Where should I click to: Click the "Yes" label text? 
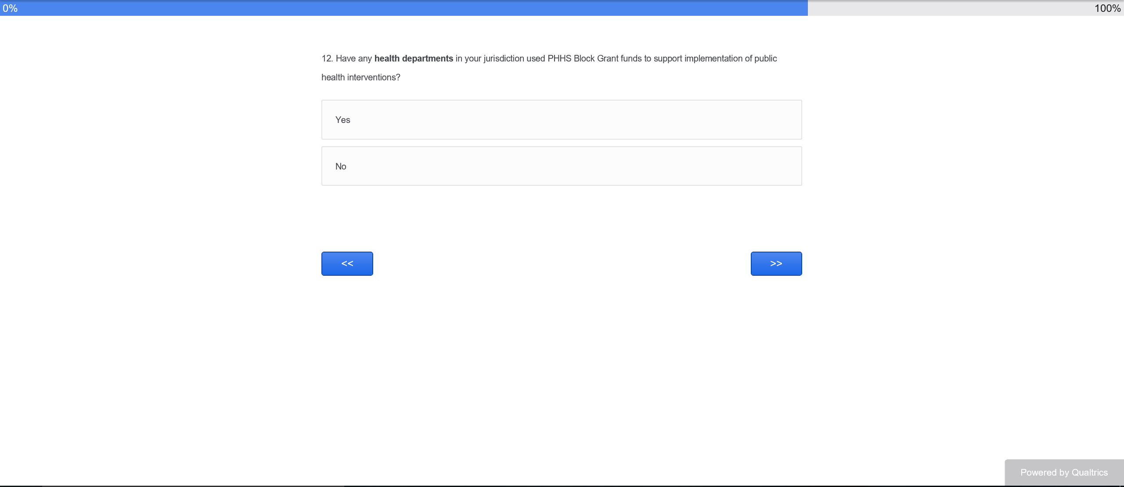(342, 120)
